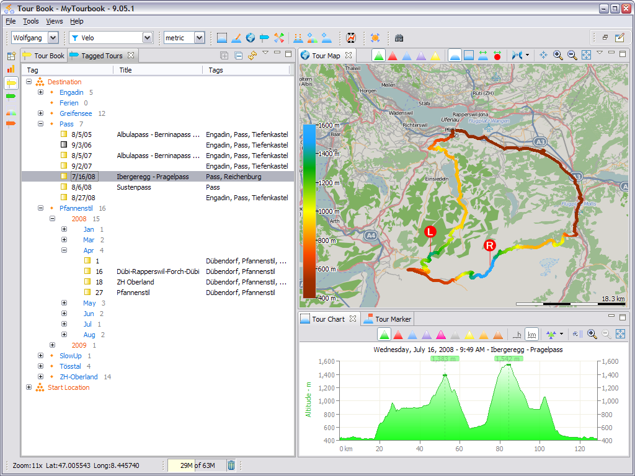Expand the Greifensee tag node

(x=40, y=113)
